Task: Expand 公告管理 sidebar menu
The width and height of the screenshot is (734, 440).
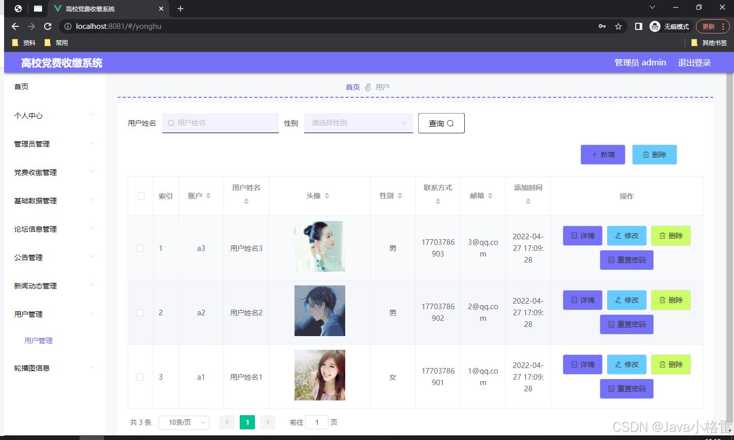Action: point(54,258)
